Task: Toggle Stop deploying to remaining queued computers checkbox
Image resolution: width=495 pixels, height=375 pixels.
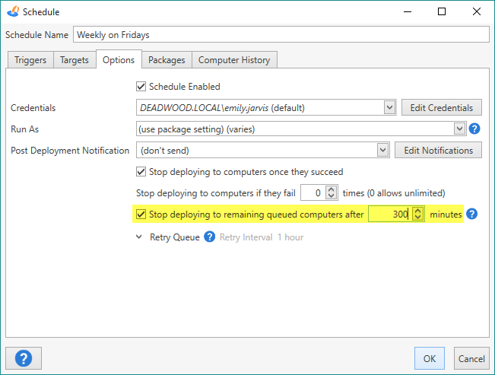Action: pos(141,215)
